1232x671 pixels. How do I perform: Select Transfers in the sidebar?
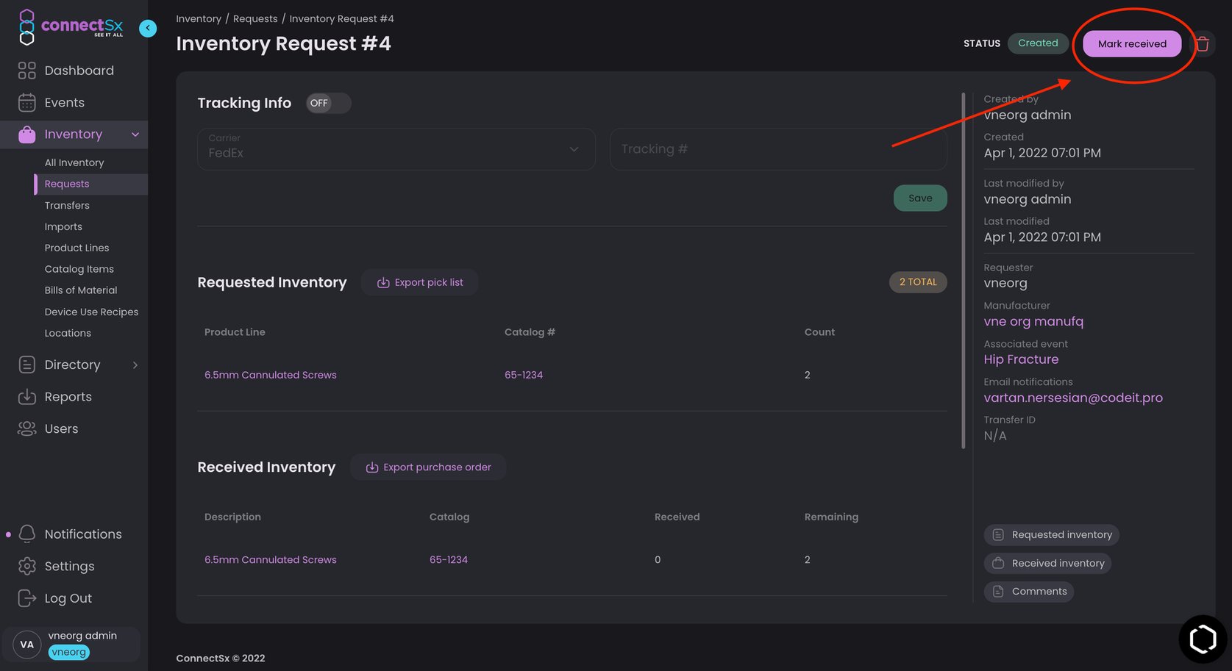click(x=67, y=205)
